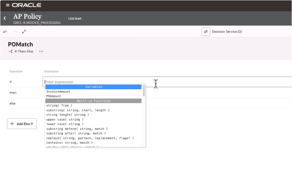Click the undo arrow icon
Image resolution: width=292 pixels, height=169 pixels.
5,32
